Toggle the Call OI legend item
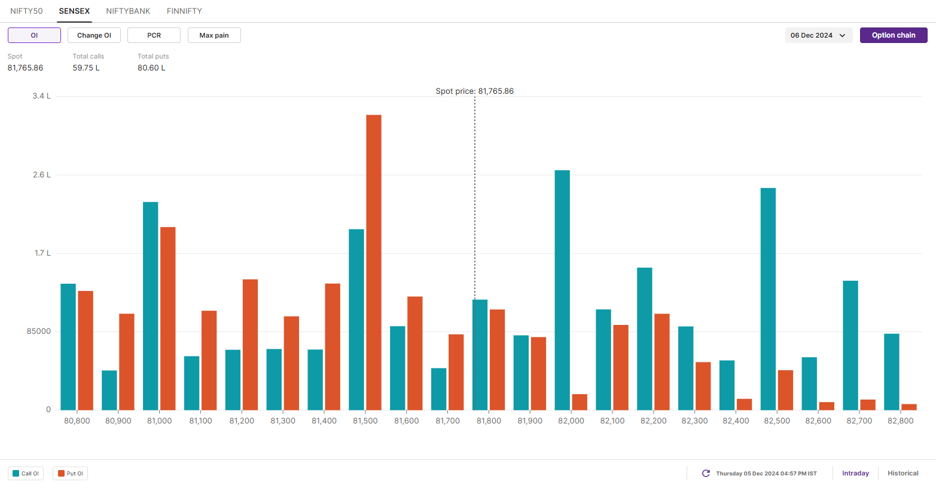 click(26, 474)
